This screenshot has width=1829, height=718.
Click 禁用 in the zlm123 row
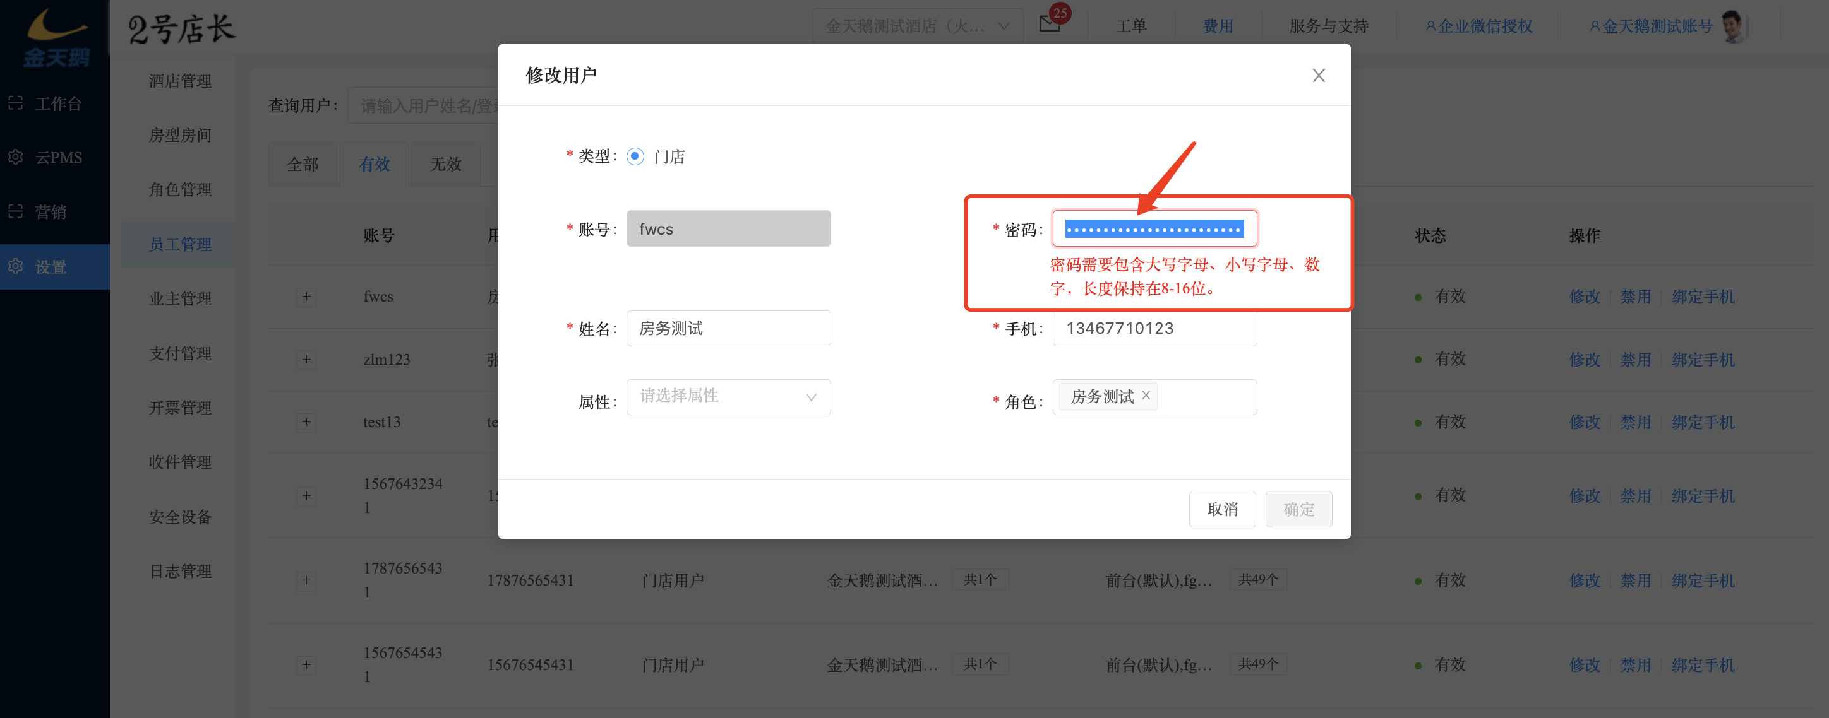[x=1635, y=360]
